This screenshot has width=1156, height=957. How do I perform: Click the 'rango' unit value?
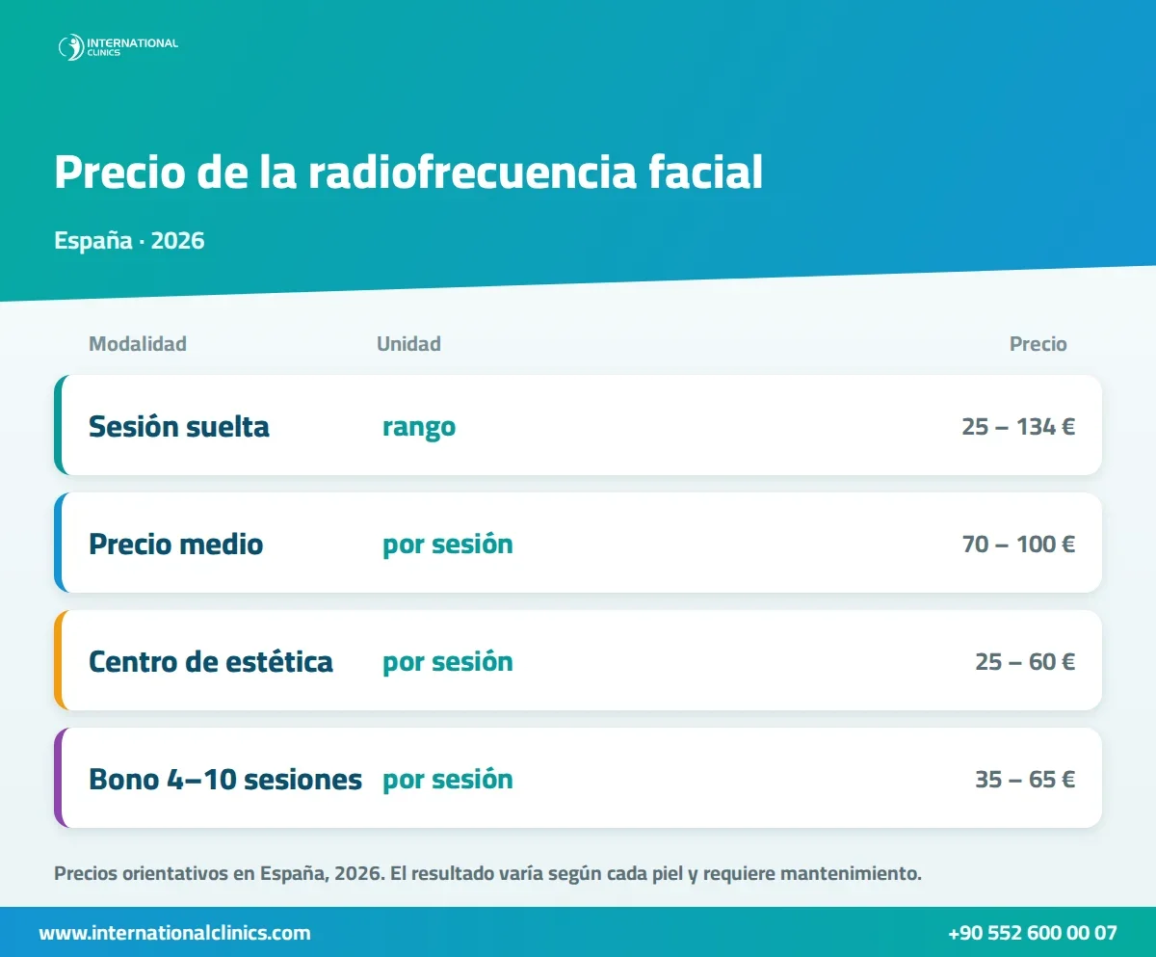point(419,427)
